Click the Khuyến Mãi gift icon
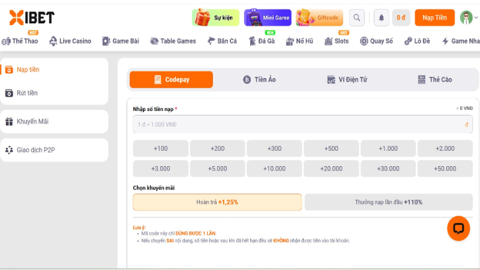The height and width of the screenshot is (270, 480). click(x=9, y=122)
